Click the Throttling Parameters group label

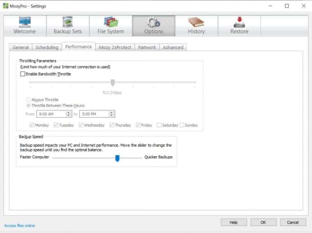click(x=37, y=61)
